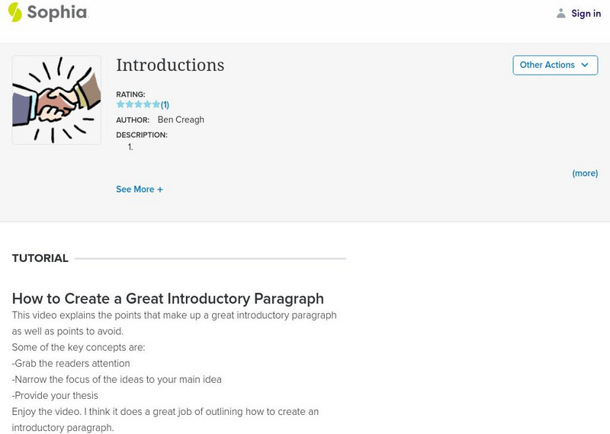The height and width of the screenshot is (434, 610).
Task: Click the (1) rating count
Action: (165, 105)
